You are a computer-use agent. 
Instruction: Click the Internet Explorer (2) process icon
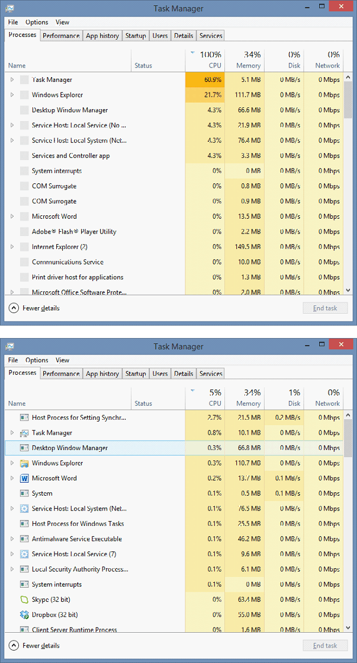click(24, 246)
